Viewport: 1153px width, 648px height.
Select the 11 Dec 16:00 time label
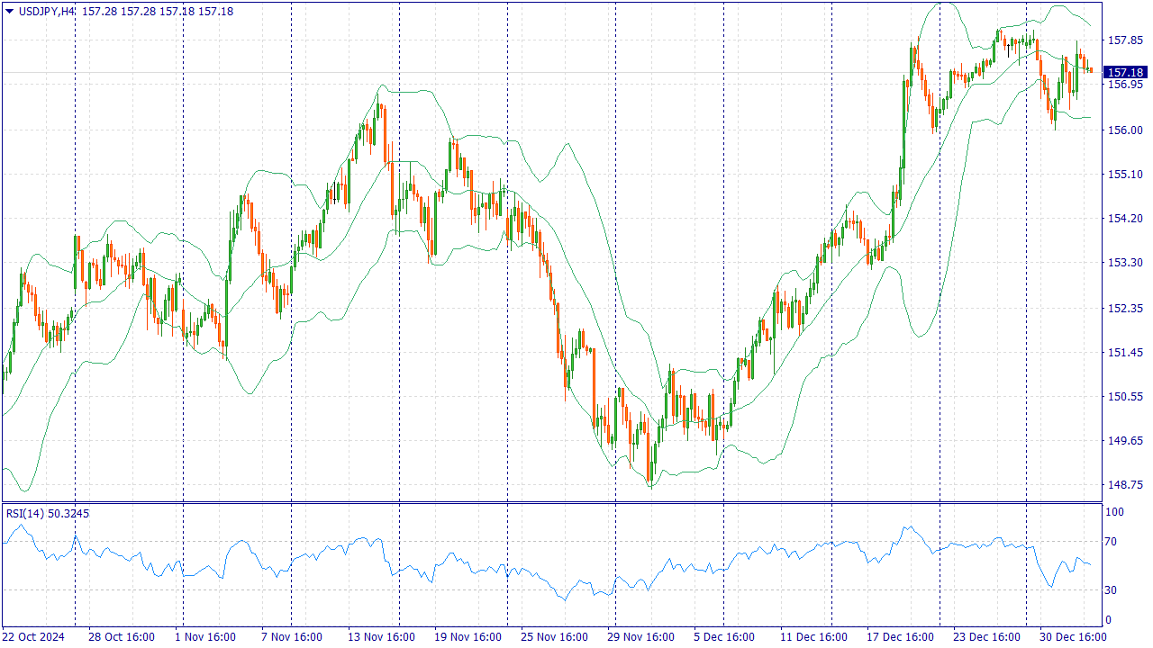click(813, 637)
